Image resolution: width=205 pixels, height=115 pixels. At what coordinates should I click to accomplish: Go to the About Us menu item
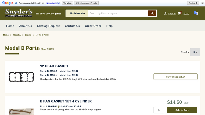[x=25, y=26]
